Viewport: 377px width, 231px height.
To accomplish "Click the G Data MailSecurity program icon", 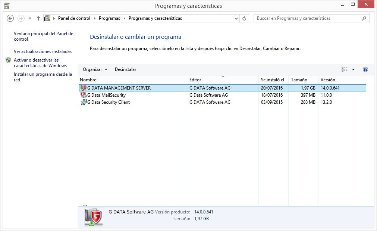I will 84,95.
